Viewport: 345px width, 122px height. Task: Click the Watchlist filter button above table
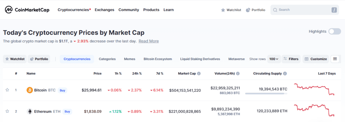click(15, 59)
